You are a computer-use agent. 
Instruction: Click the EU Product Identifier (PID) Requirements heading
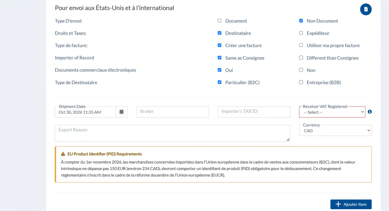click(105, 154)
